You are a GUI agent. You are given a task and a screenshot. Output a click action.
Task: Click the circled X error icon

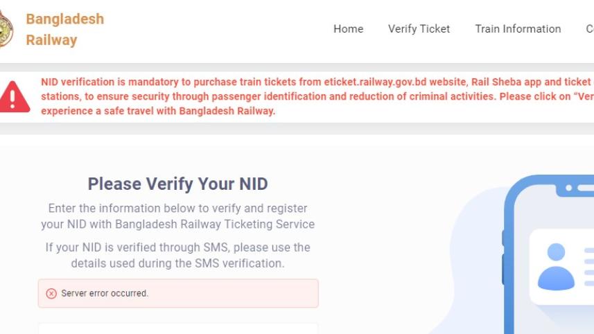51,293
